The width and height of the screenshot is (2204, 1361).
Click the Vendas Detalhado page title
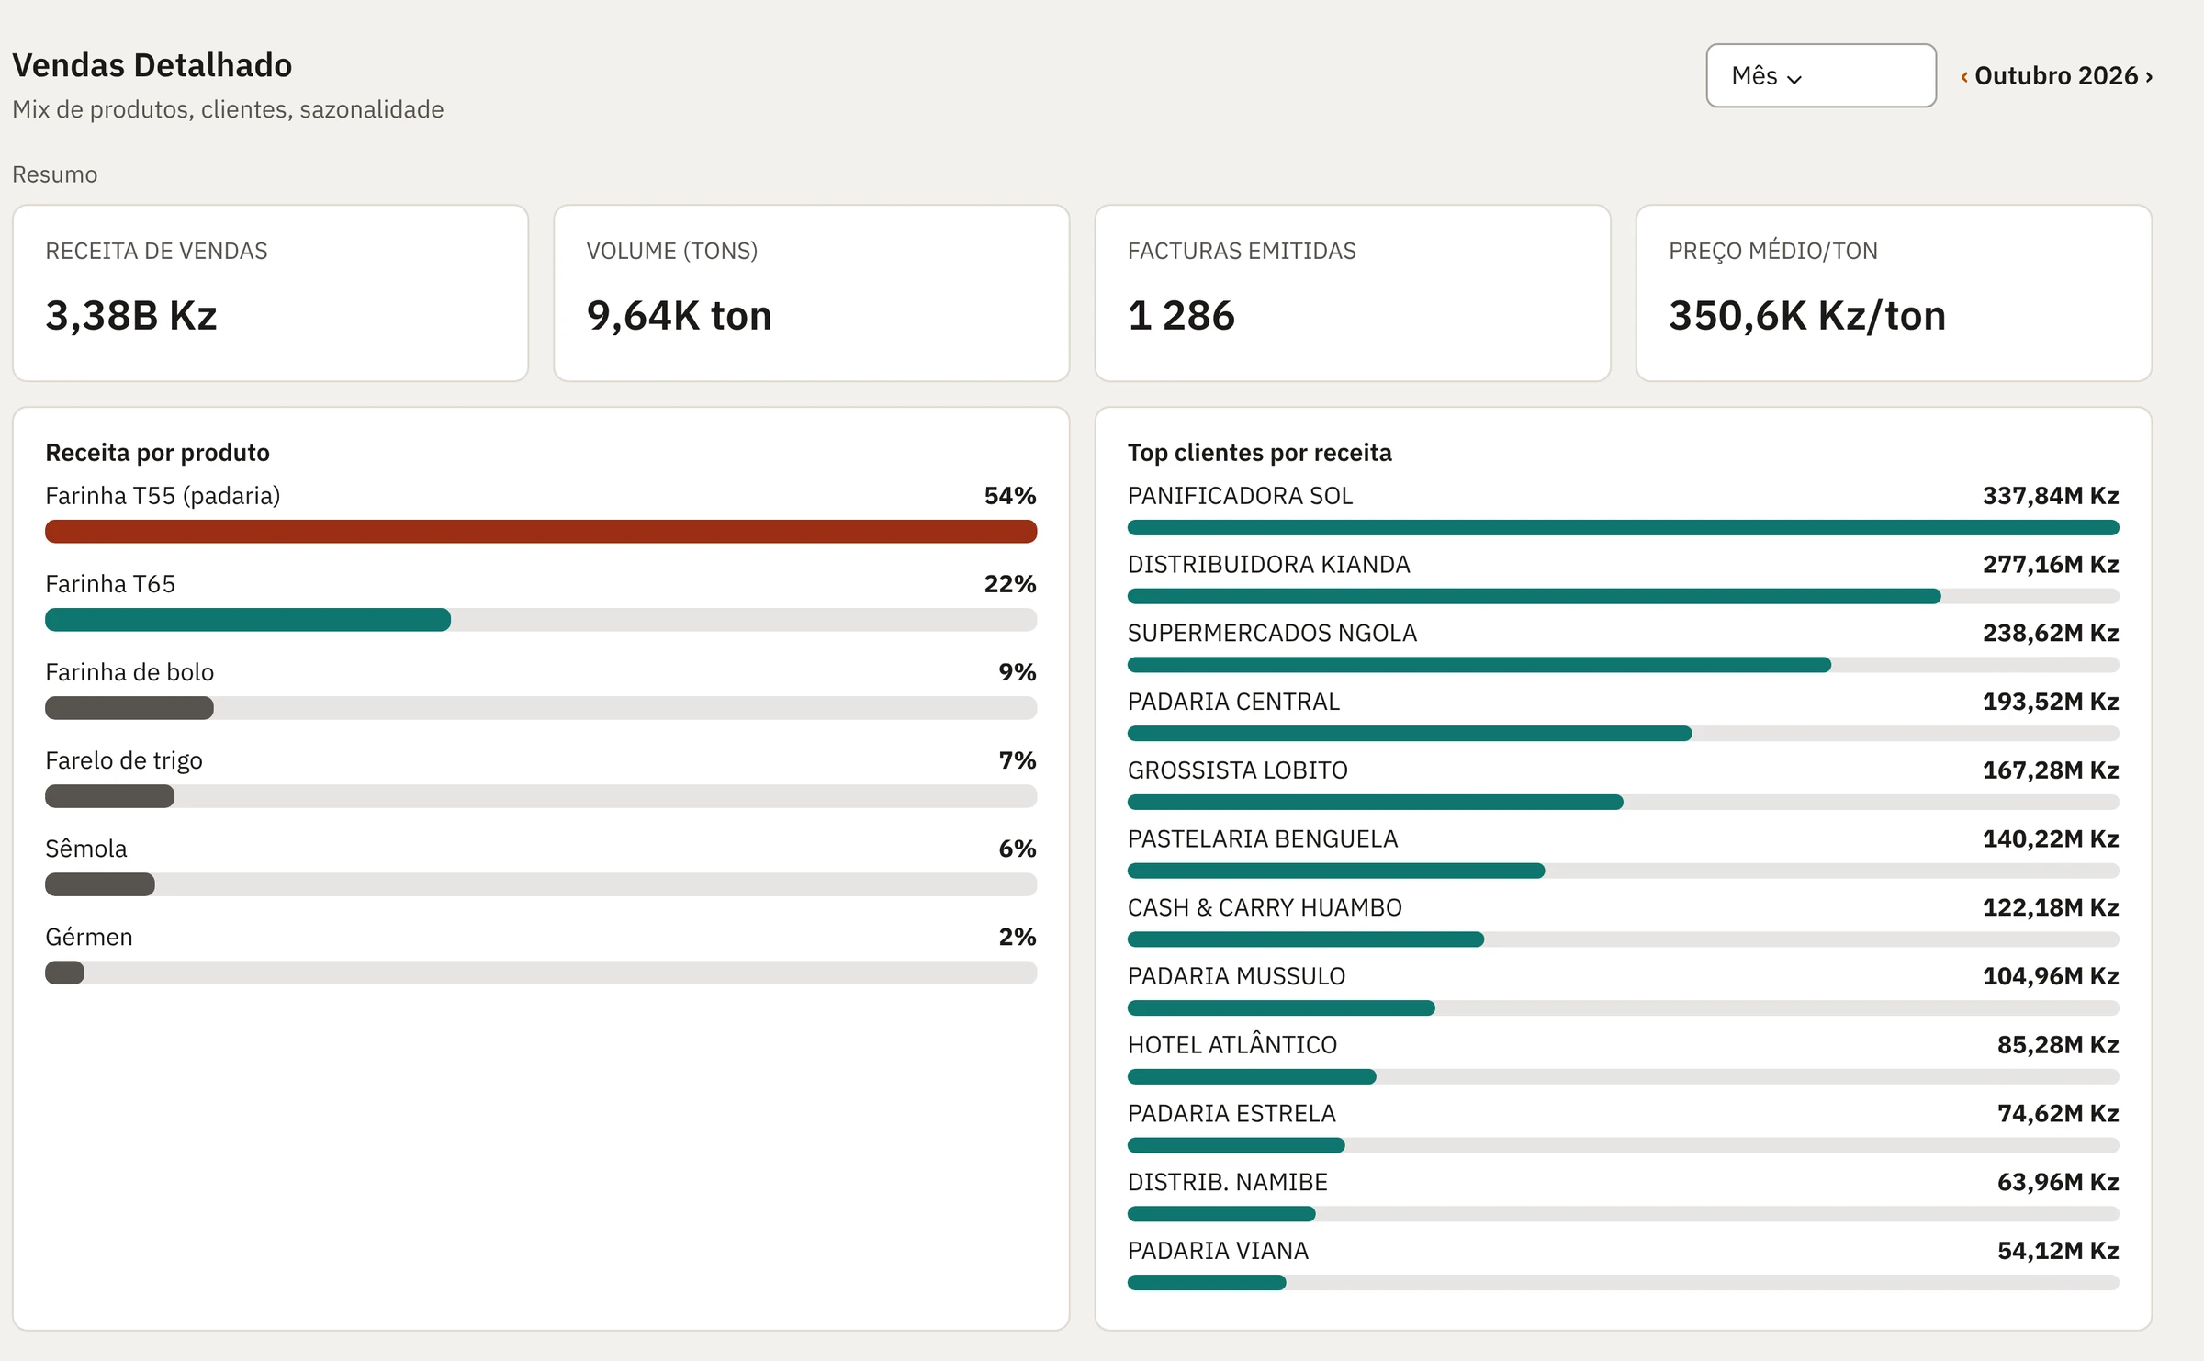(x=152, y=65)
